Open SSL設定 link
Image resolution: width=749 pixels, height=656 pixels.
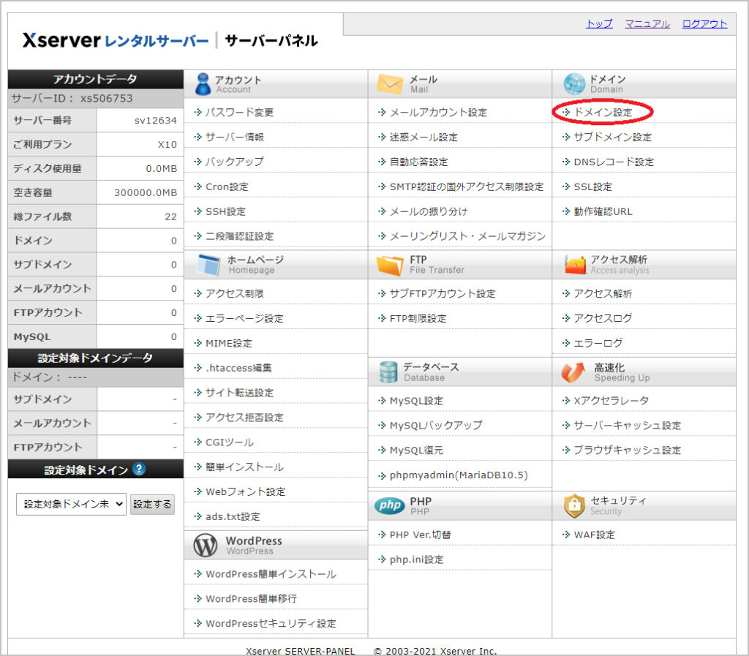tap(592, 186)
